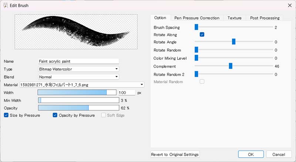The width and height of the screenshot is (296, 162).
Task: Disable Opacity by Pressure
Action: tap(55, 115)
